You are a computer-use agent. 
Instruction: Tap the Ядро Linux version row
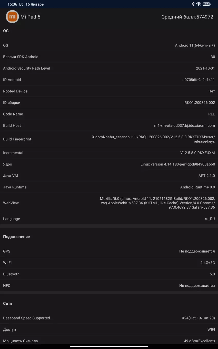click(109, 164)
